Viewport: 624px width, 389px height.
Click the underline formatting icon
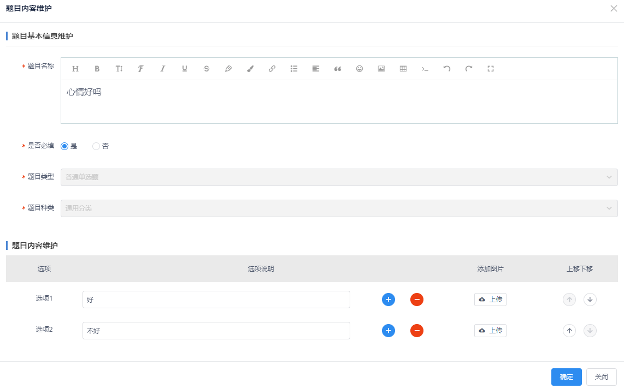coord(185,69)
